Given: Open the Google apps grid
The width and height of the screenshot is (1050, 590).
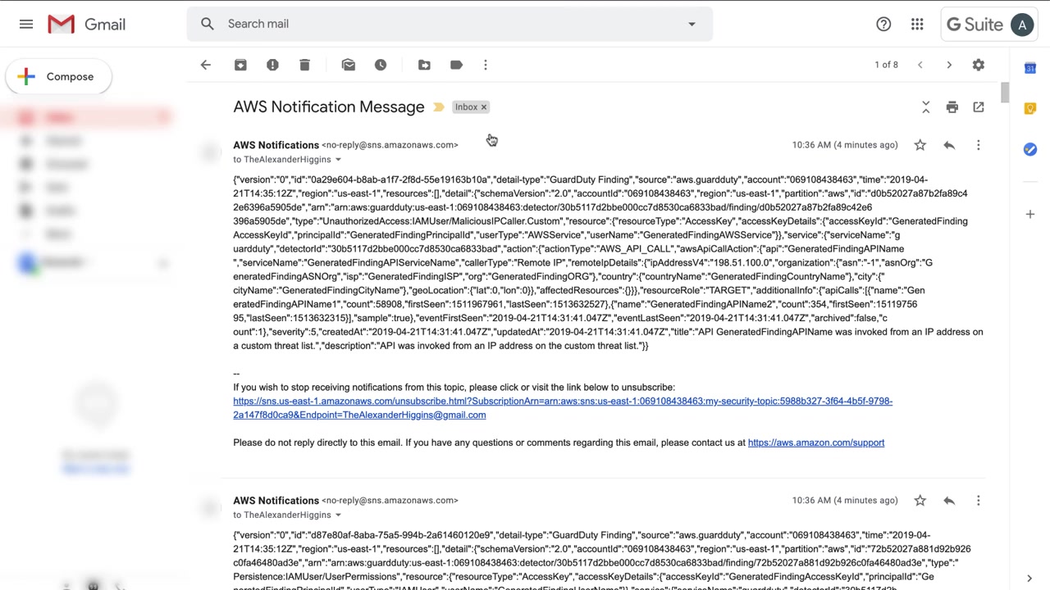Looking at the screenshot, I should (x=917, y=25).
